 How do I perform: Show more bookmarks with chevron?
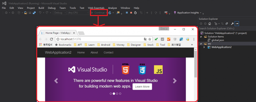(x=192, y=45)
